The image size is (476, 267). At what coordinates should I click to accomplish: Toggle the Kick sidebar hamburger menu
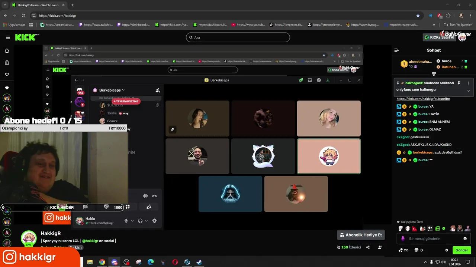pos(8,37)
